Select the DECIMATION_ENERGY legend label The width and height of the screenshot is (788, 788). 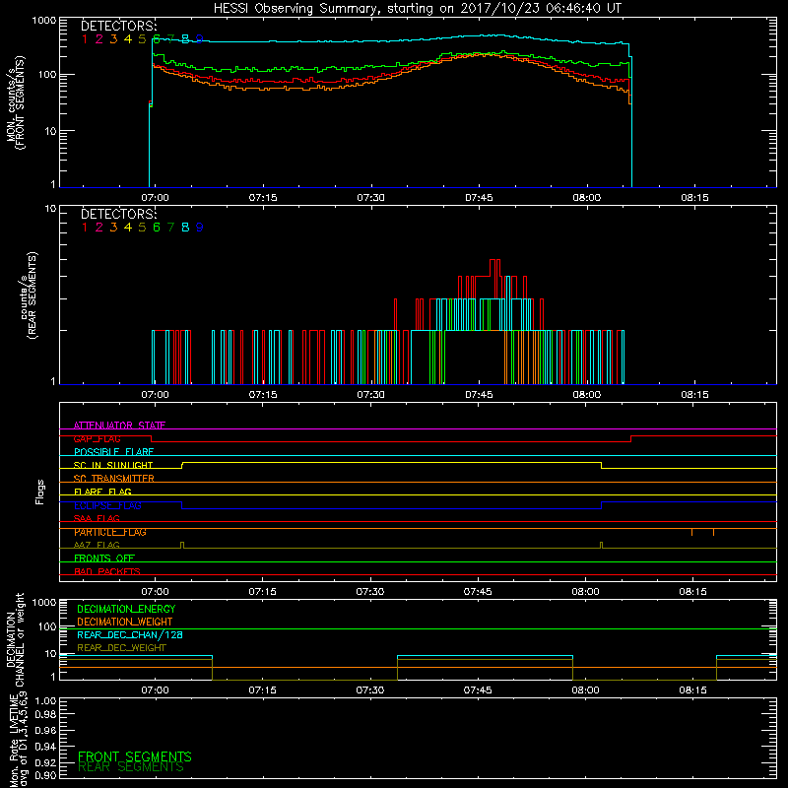pos(126,609)
